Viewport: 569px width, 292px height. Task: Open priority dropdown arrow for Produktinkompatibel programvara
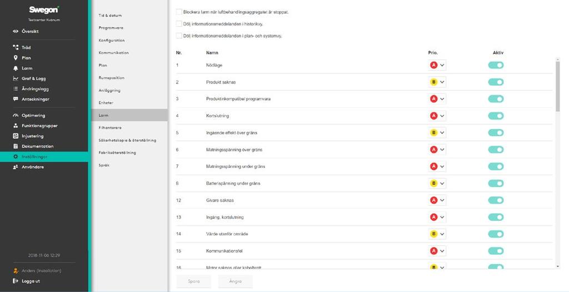click(442, 99)
